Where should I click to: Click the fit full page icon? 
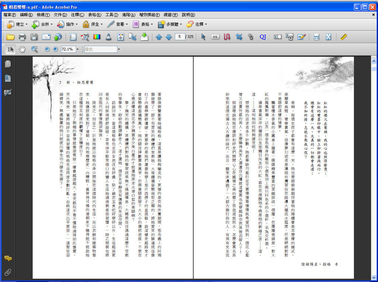[328, 37]
